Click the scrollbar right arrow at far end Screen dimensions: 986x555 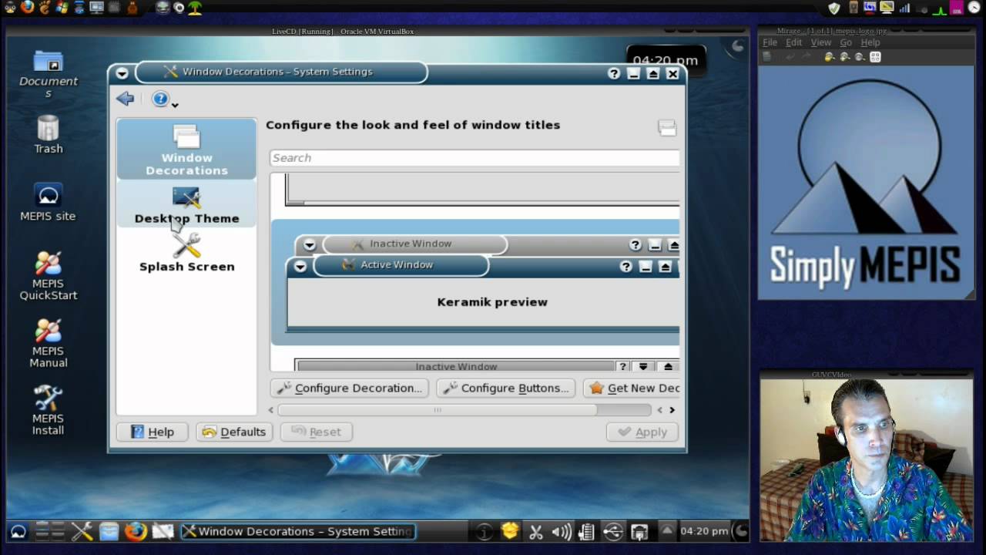672,410
